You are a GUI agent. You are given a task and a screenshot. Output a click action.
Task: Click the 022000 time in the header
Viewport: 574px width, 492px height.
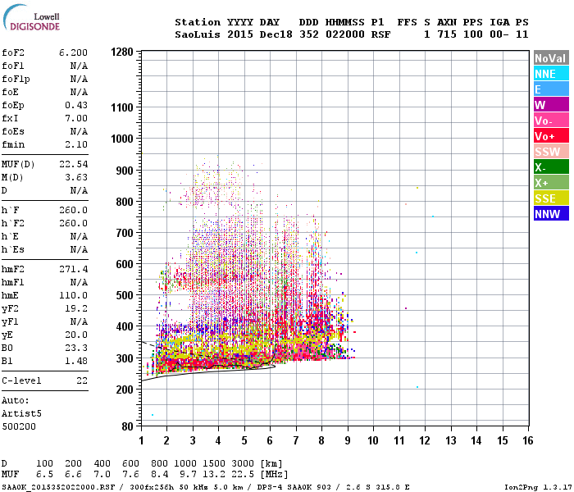click(x=345, y=34)
